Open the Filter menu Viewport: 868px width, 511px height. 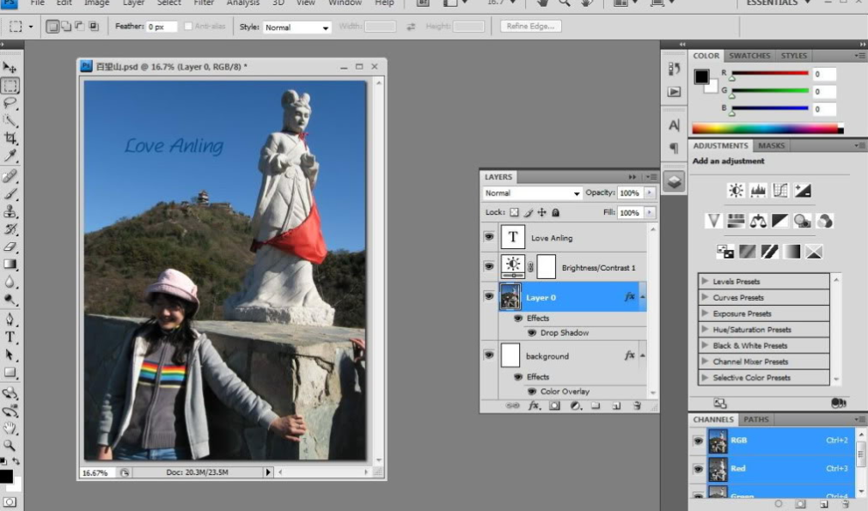pos(204,3)
